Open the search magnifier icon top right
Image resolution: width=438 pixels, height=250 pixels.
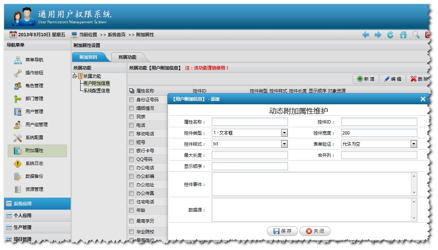[x=415, y=34]
